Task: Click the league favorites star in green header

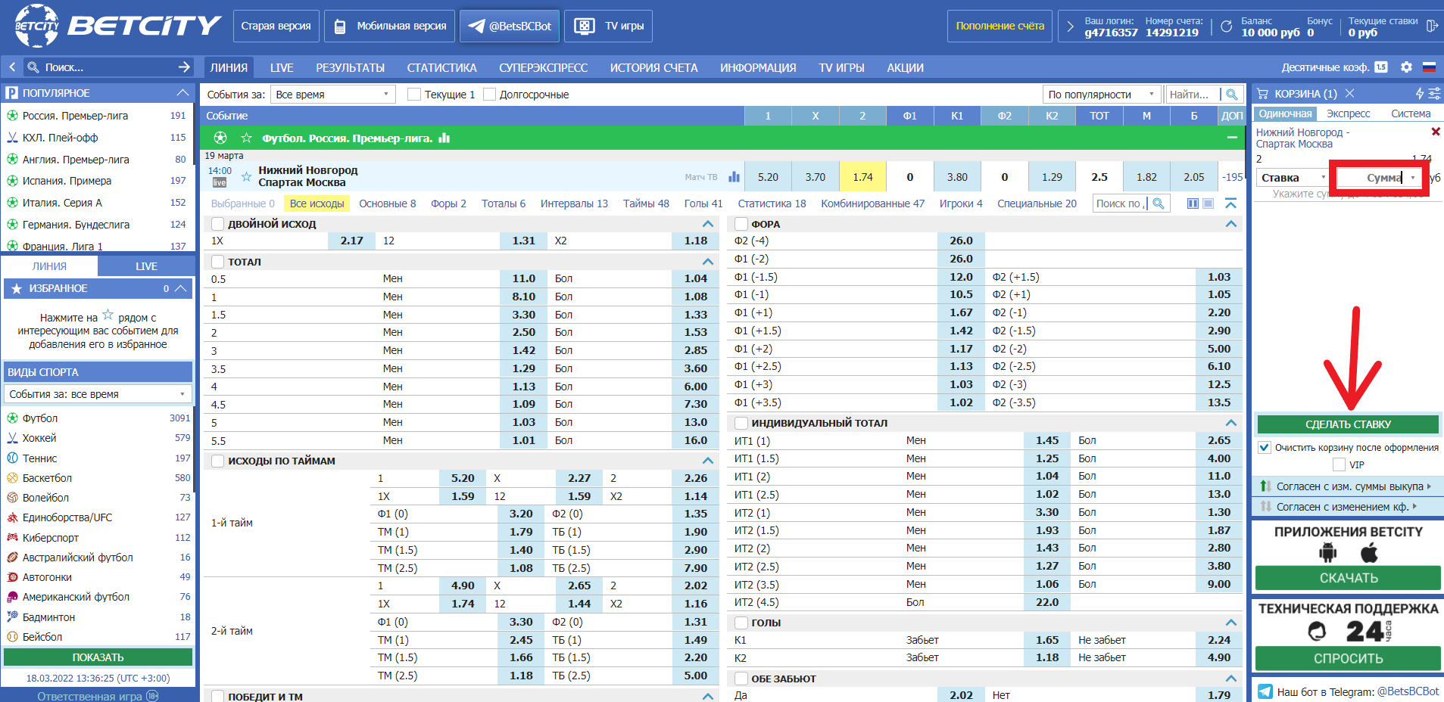Action: [246, 138]
